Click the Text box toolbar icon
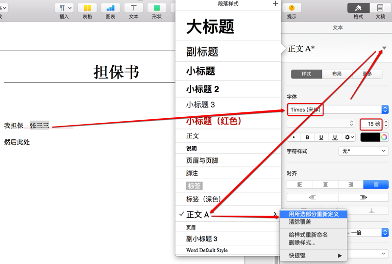 click(x=134, y=8)
